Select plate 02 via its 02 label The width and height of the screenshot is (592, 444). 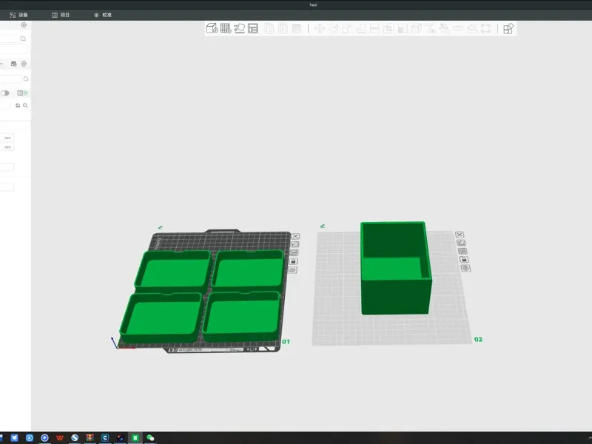(478, 340)
